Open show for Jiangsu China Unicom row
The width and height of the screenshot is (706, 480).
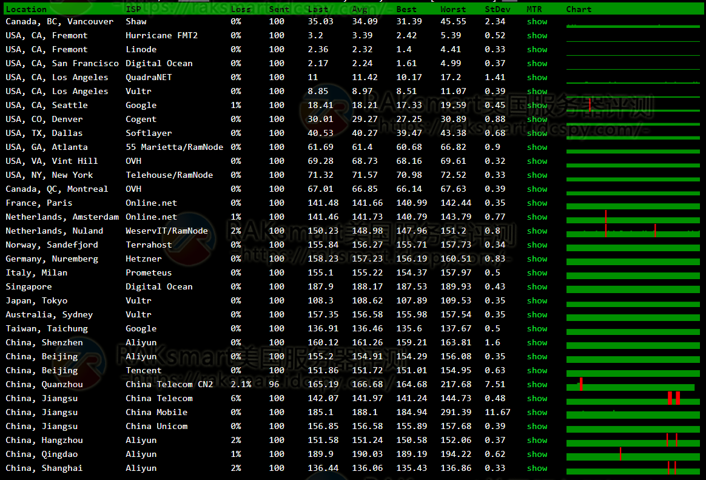[537, 427]
